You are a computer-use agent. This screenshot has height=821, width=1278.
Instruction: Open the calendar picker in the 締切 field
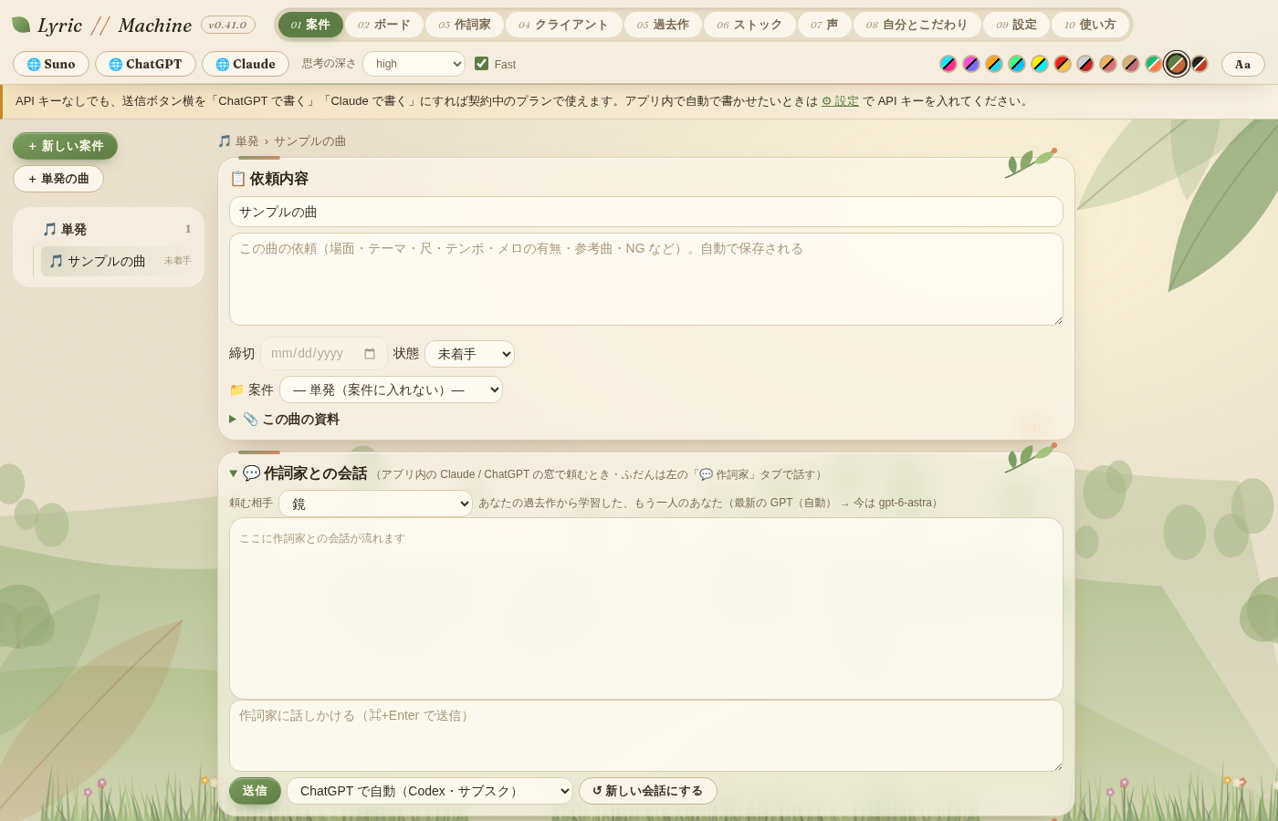point(370,354)
